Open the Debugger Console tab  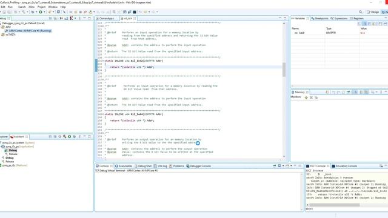tap(198, 166)
